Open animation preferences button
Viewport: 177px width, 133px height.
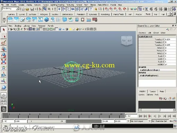(175, 121)
